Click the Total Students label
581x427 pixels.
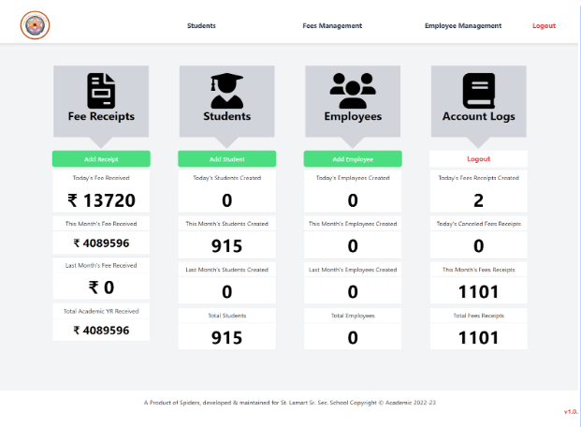226,316
